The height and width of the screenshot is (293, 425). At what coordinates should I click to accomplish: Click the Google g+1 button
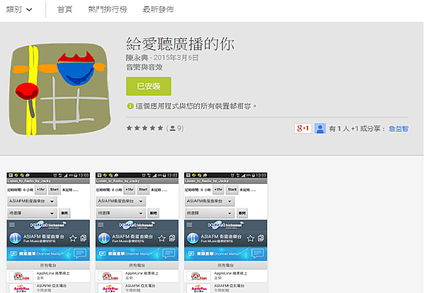(302, 128)
